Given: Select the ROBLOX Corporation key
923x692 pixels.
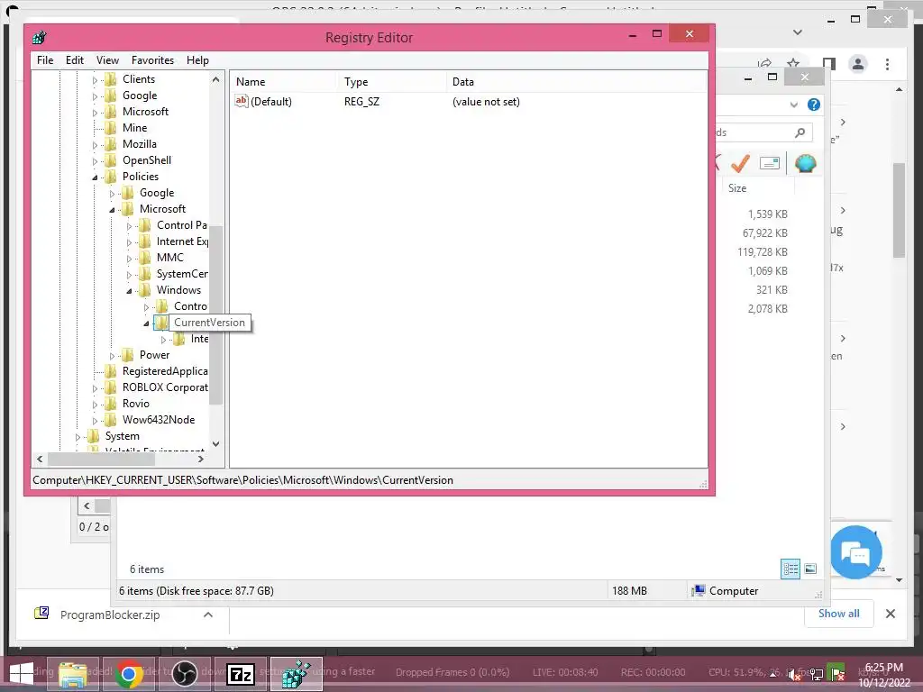Looking at the screenshot, I should [165, 387].
